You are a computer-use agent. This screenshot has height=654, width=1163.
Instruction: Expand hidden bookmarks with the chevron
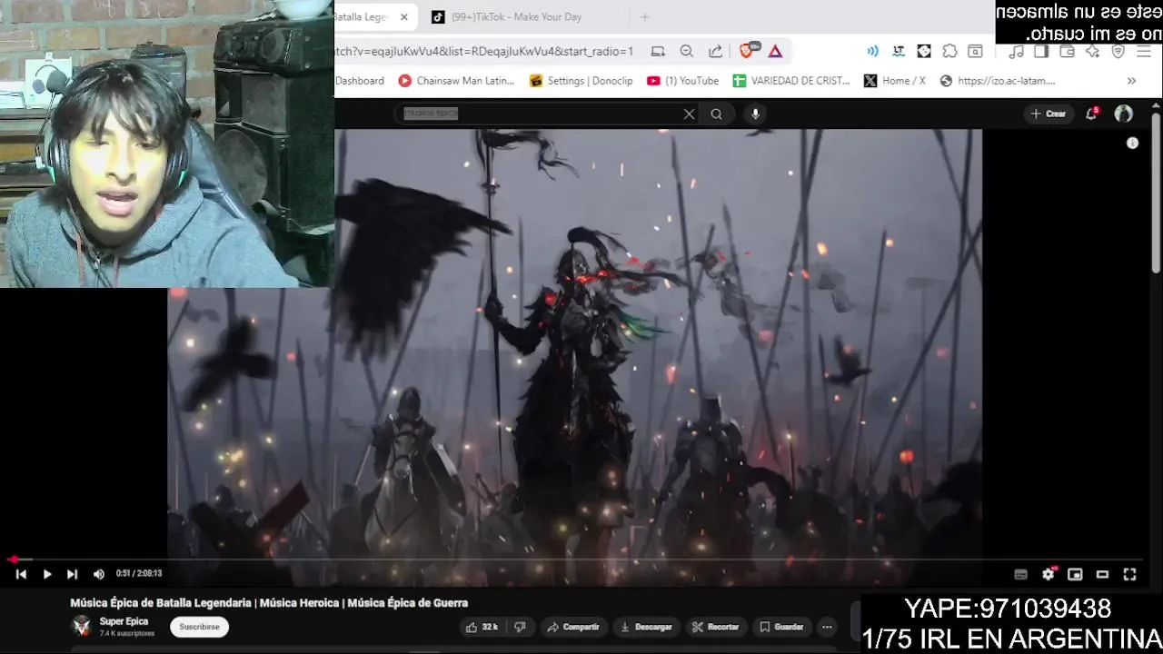tap(1131, 81)
